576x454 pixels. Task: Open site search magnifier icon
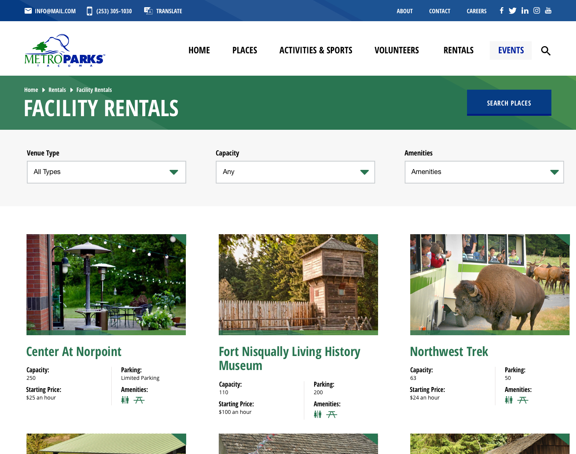point(545,51)
